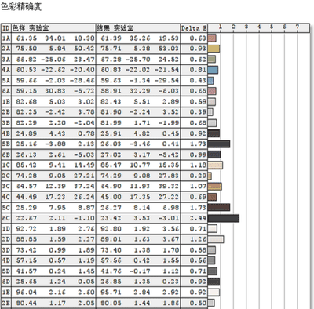Click sample value 96.04 in row 1E
314x309 pixels.
(x=27, y=293)
